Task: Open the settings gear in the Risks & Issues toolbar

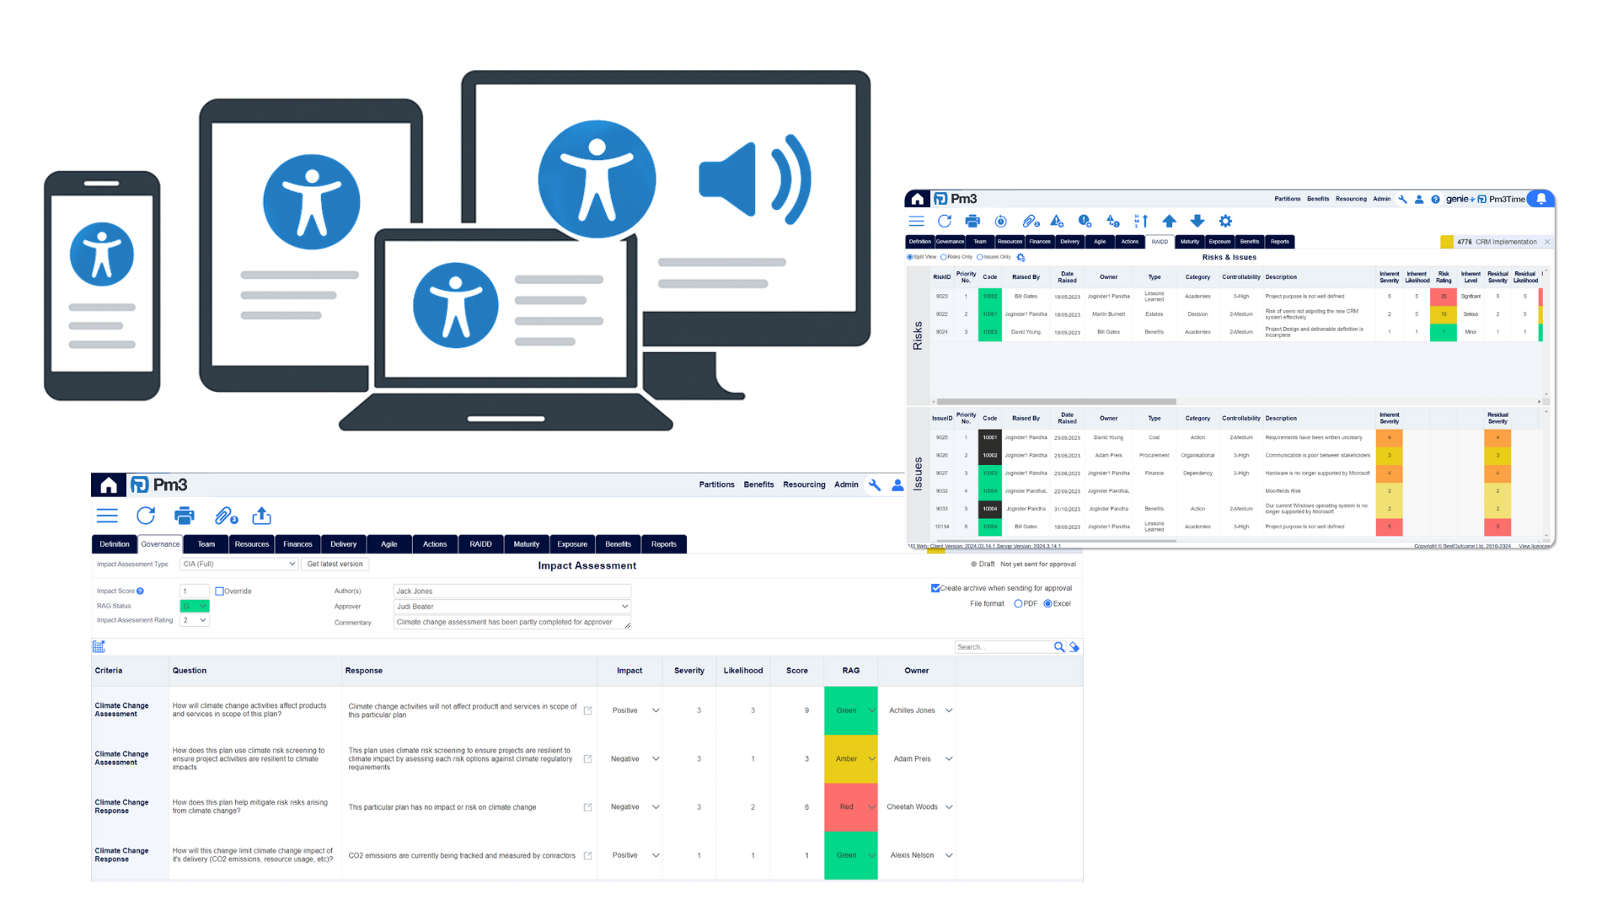Action: coord(1226,221)
